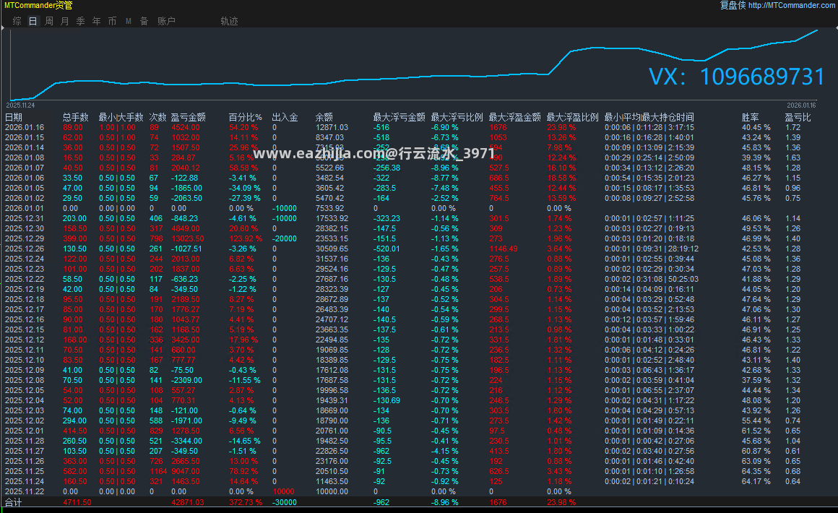This screenshot has height=513, width=838.
Task: Click the 总手数 column header
Action: [x=75, y=117]
